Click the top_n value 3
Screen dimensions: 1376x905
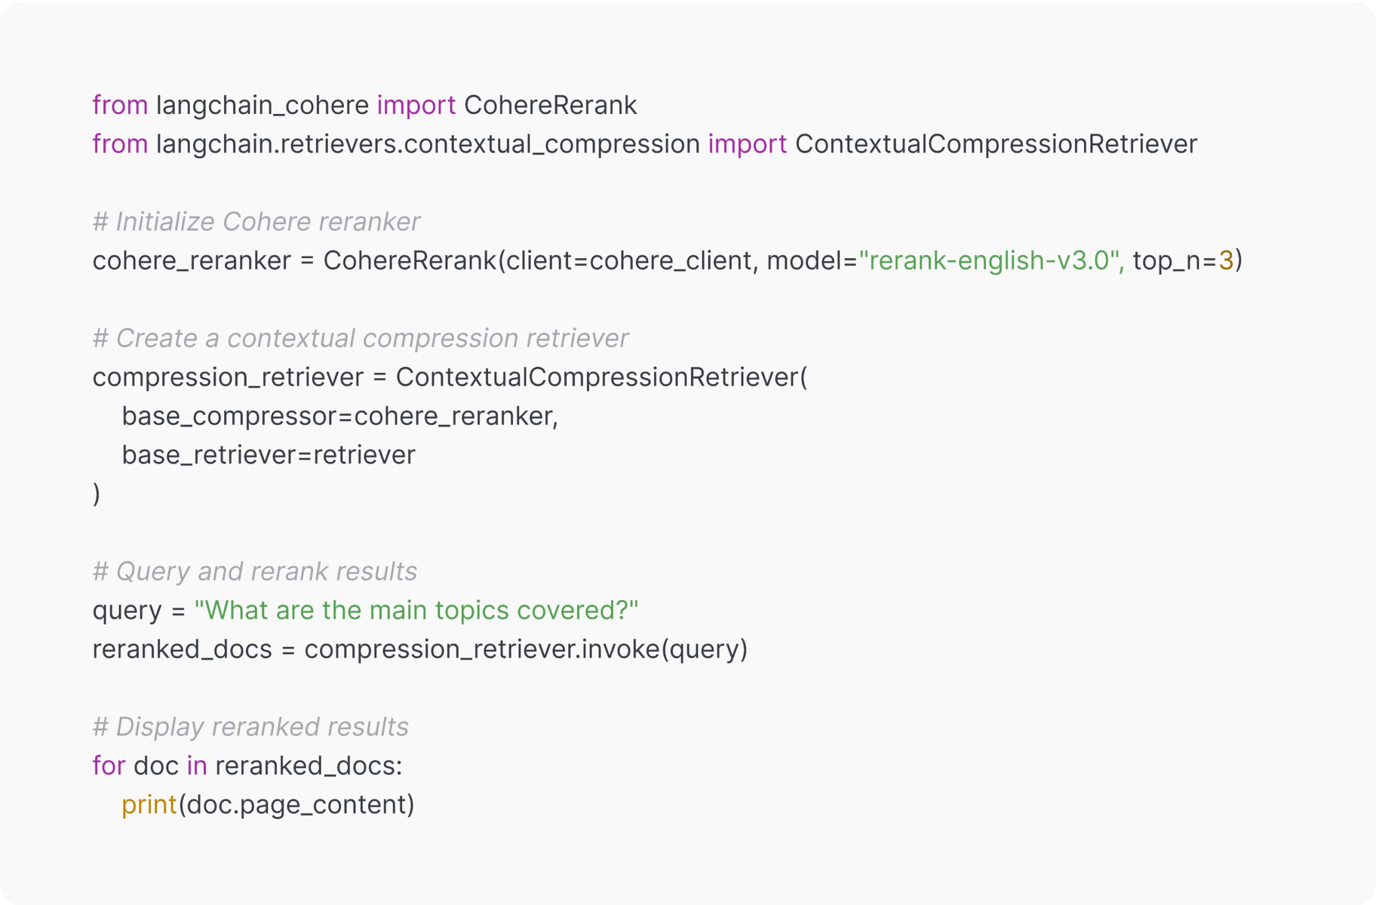point(1225,261)
